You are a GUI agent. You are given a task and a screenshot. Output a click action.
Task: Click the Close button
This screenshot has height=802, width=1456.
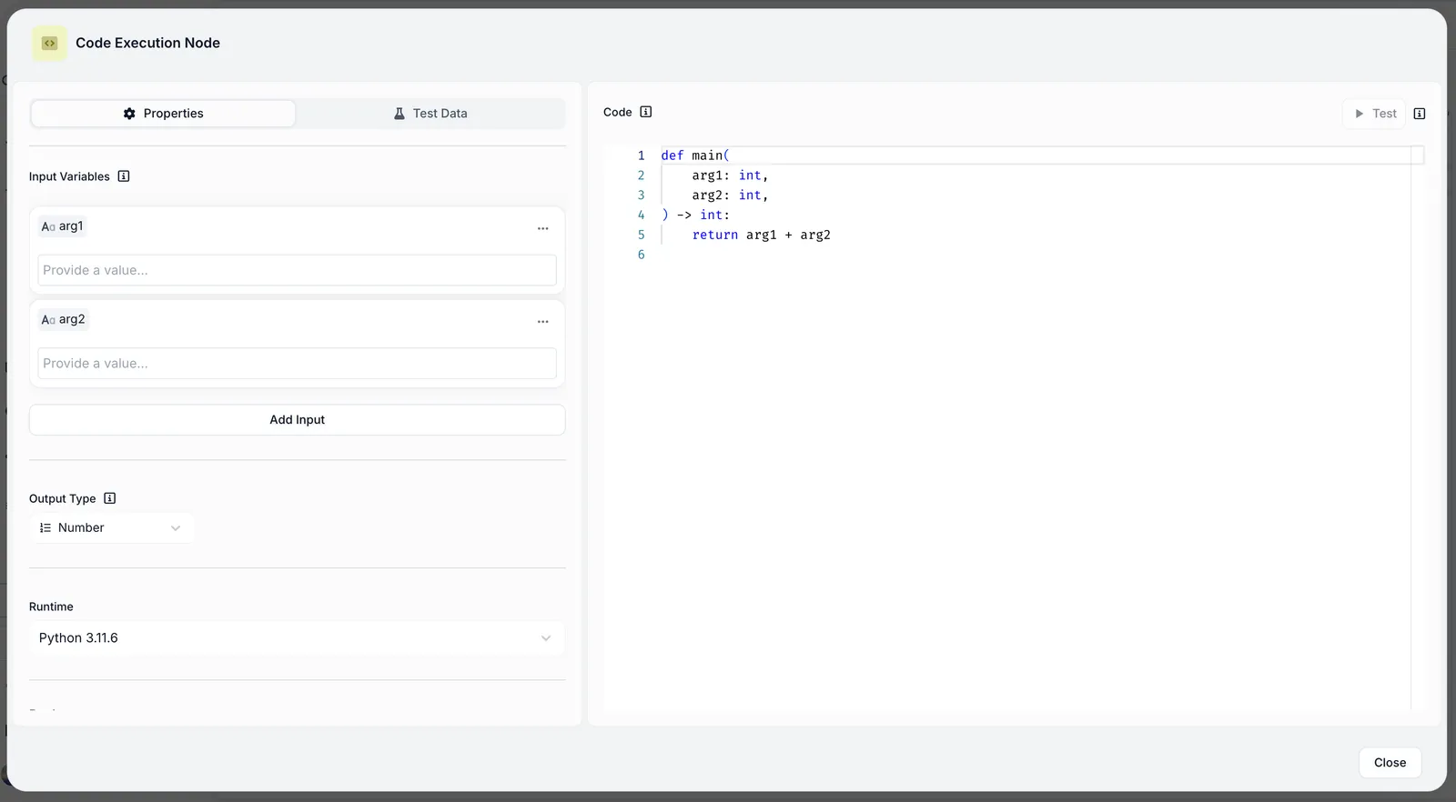pyautogui.click(x=1390, y=763)
